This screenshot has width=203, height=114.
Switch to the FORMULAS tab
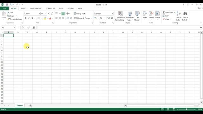pos(50,9)
